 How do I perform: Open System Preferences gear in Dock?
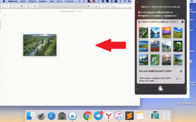coord(62,116)
